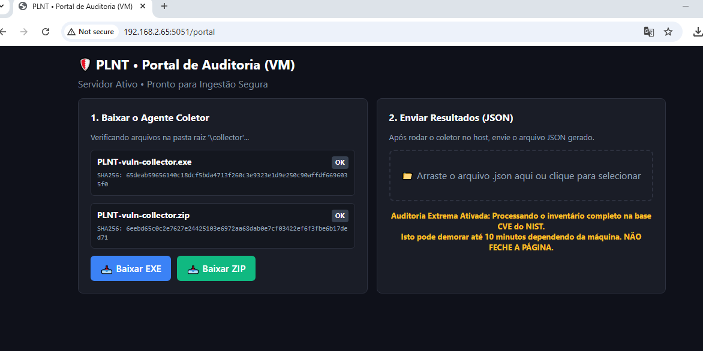Image resolution: width=703 pixels, height=351 pixels.
Task: Open the browser downloads icon
Action: pos(697,32)
